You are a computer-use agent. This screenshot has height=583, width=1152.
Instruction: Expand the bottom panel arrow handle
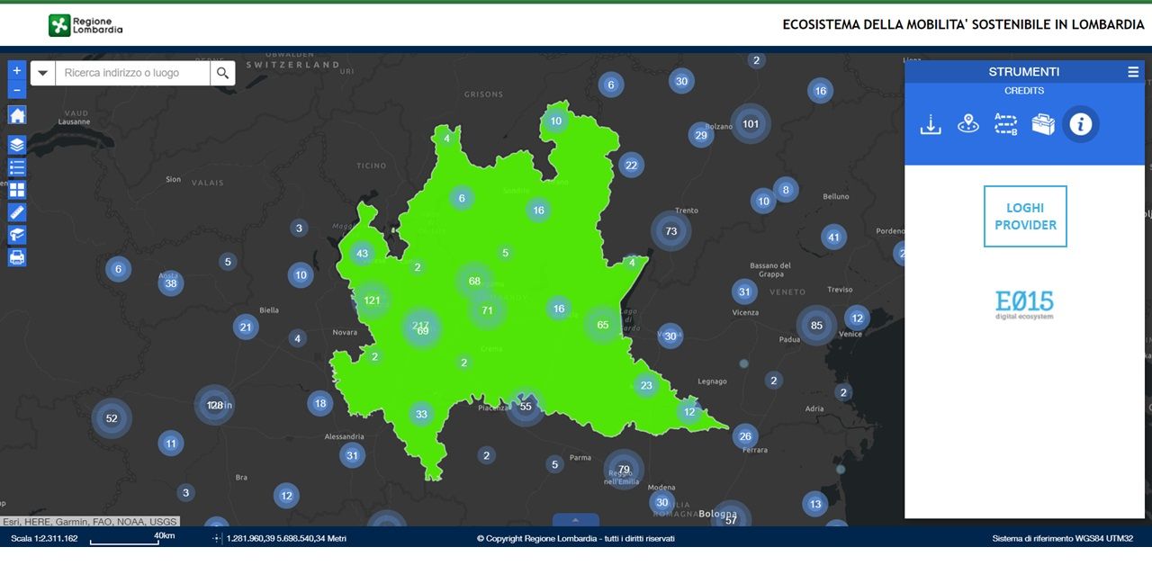pyautogui.click(x=575, y=520)
